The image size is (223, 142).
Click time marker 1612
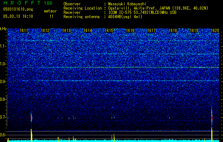[x=45, y=31]
